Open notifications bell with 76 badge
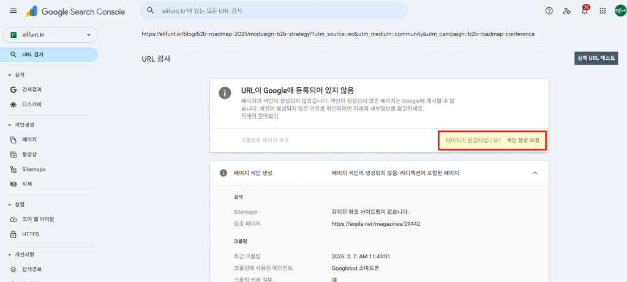Image resolution: width=627 pixels, height=282 pixels. pyautogui.click(x=585, y=11)
